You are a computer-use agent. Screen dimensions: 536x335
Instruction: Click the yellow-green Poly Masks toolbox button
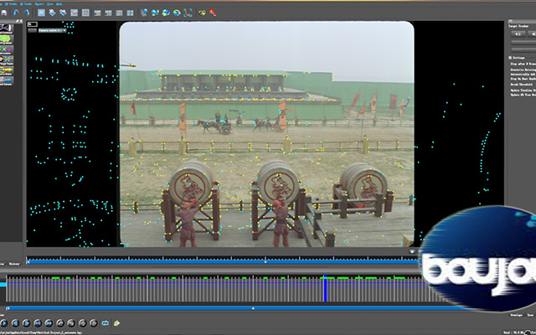coord(6,39)
